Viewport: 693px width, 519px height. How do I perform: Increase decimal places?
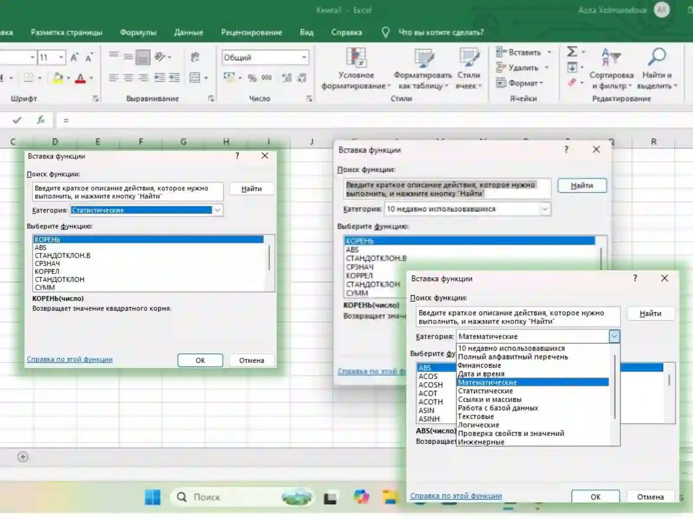[x=287, y=78]
